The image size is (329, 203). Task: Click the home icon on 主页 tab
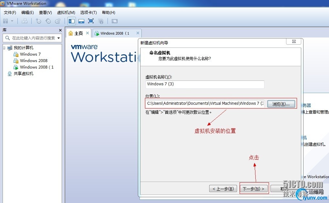pyautogui.click(x=71, y=33)
